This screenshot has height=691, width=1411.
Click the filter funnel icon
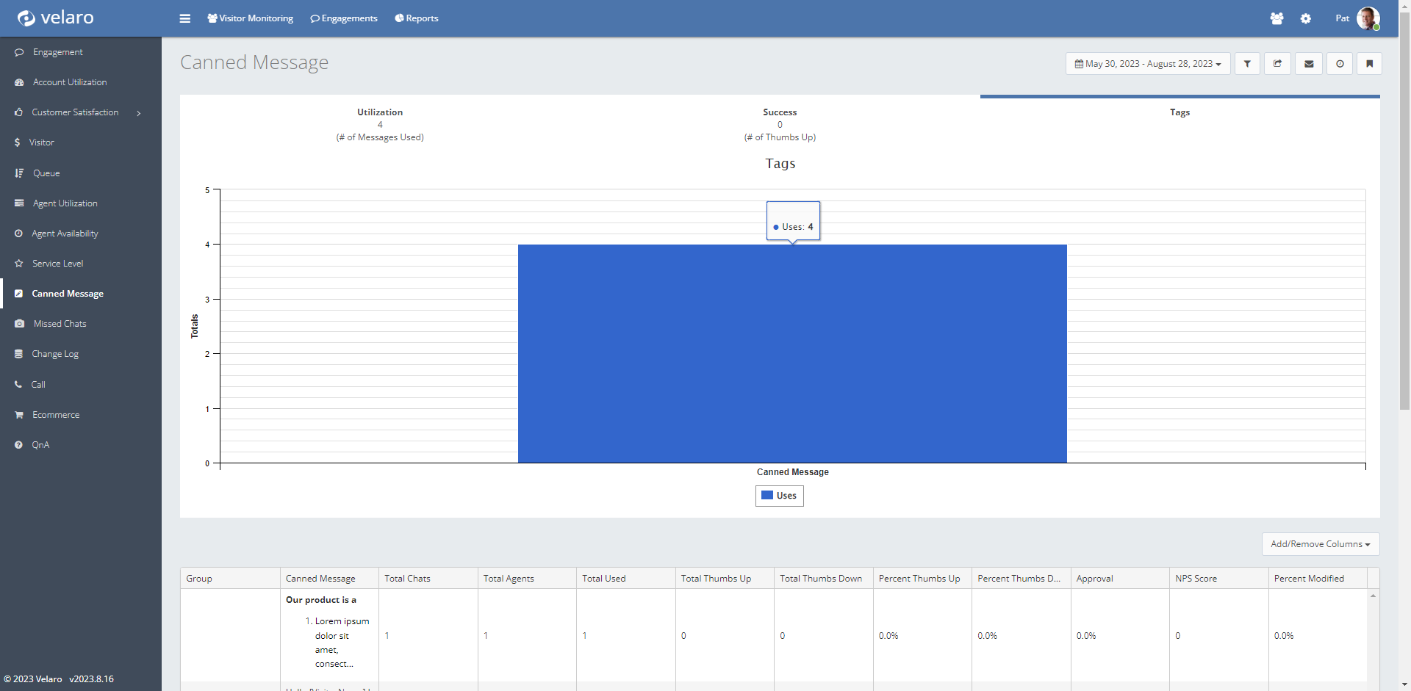[x=1247, y=64]
